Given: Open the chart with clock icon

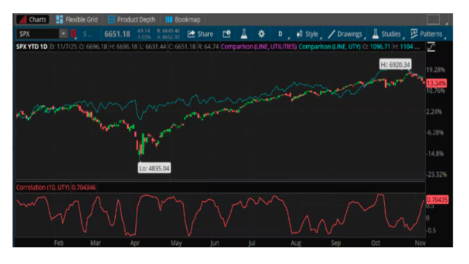Looking at the screenshot, I should [x=227, y=34].
